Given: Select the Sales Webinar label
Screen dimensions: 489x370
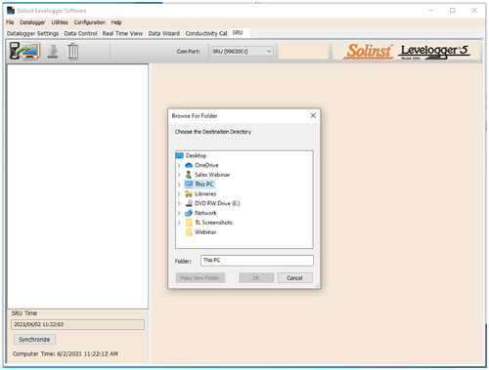Looking at the screenshot, I should pos(212,175).
